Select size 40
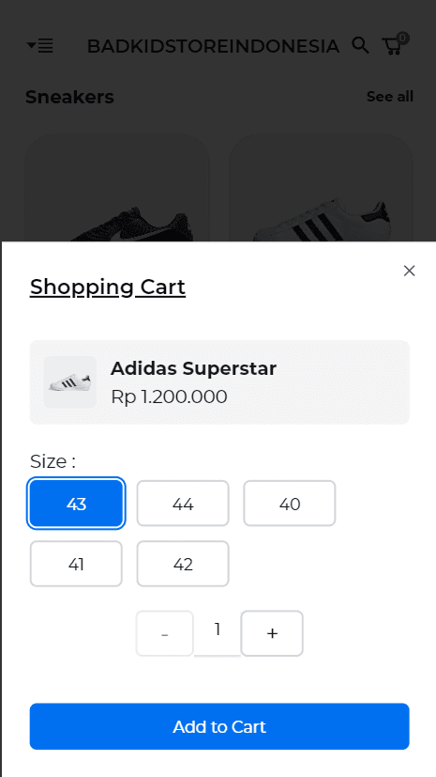Viewport: 436px width, 777px height. [290, 504]
